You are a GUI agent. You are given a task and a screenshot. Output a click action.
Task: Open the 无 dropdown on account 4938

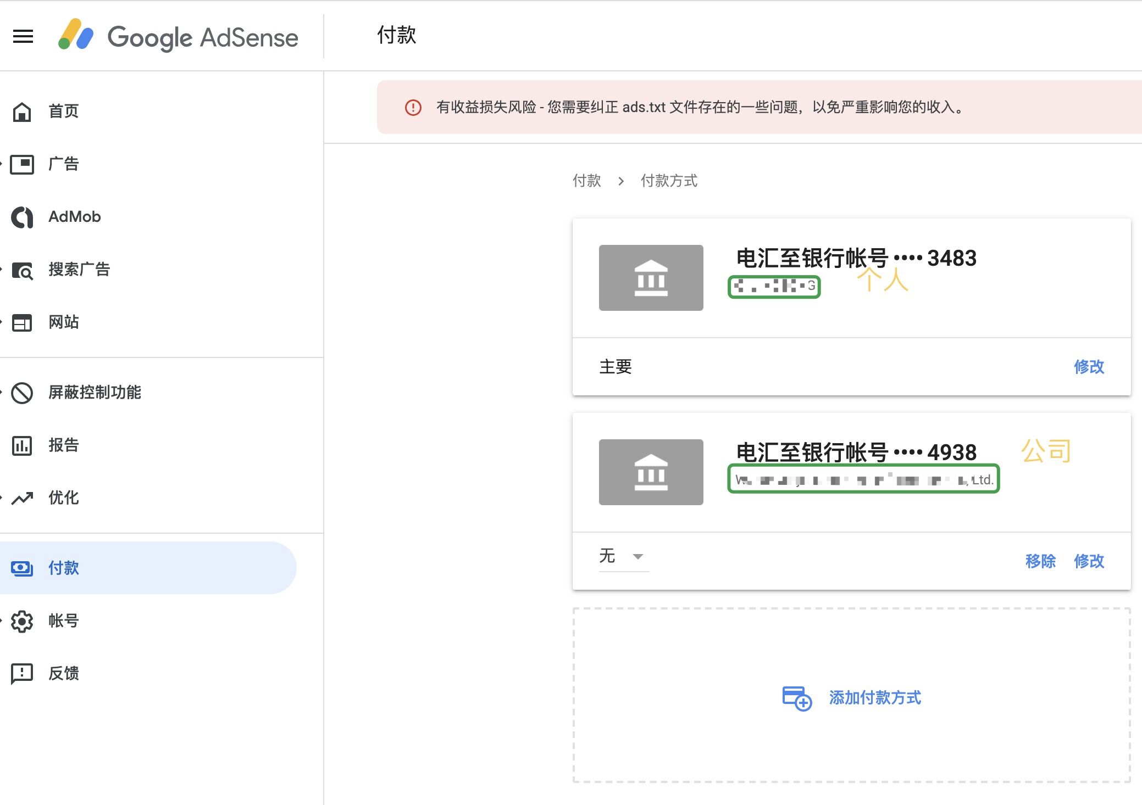click(x=624, y=556)
